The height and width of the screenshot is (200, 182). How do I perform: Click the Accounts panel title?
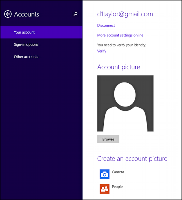[x=26, y=14]
